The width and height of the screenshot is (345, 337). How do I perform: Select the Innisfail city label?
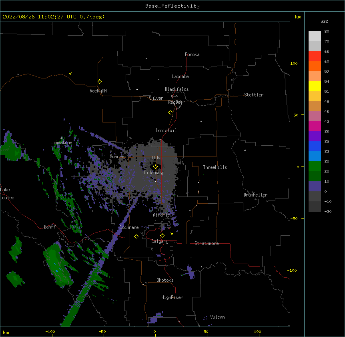click(x=166, y=130)
